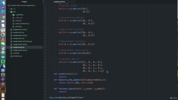Launch Siri from the Dock
The image size is (178, 100).
[x=3, y=7]
